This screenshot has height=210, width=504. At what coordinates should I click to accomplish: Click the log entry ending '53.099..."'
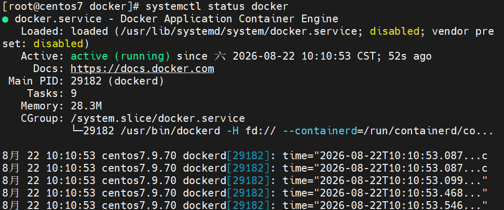pyautogui.click(x=245, y=181)
